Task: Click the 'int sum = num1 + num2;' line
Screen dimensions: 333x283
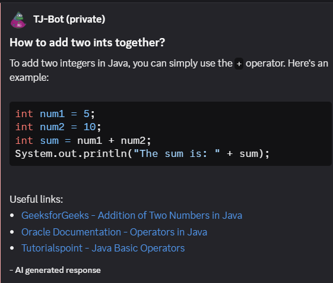Action: pyautogui.click(x=83, y=141)
